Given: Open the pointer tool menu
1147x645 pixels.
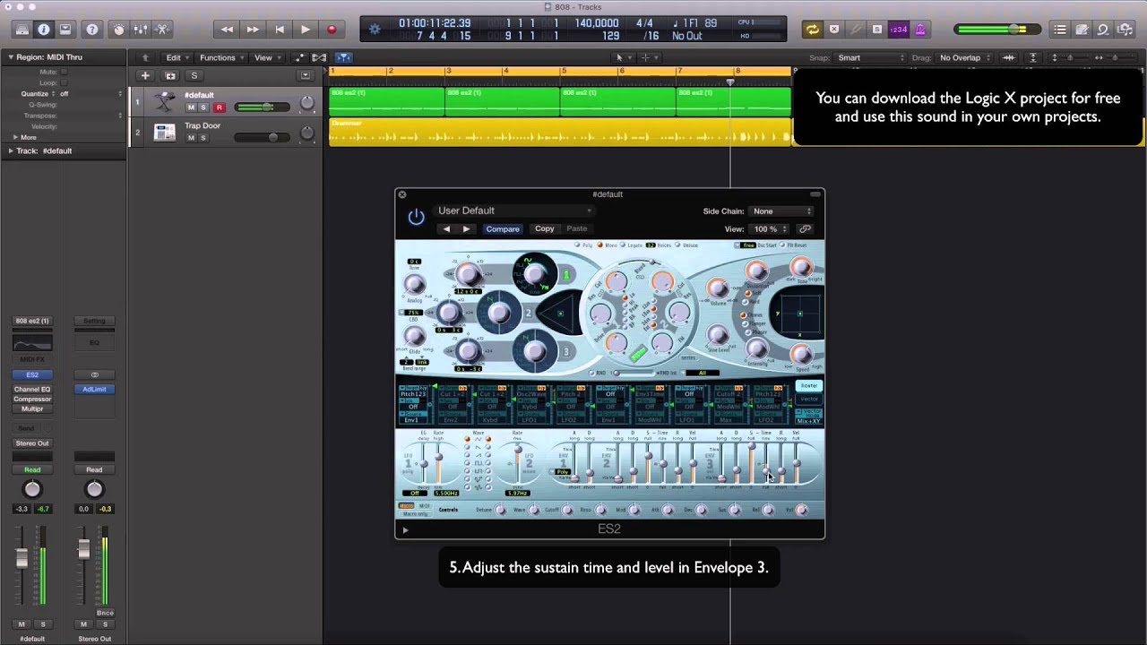Looking at the screenshot, I should (x=623, y=57).
